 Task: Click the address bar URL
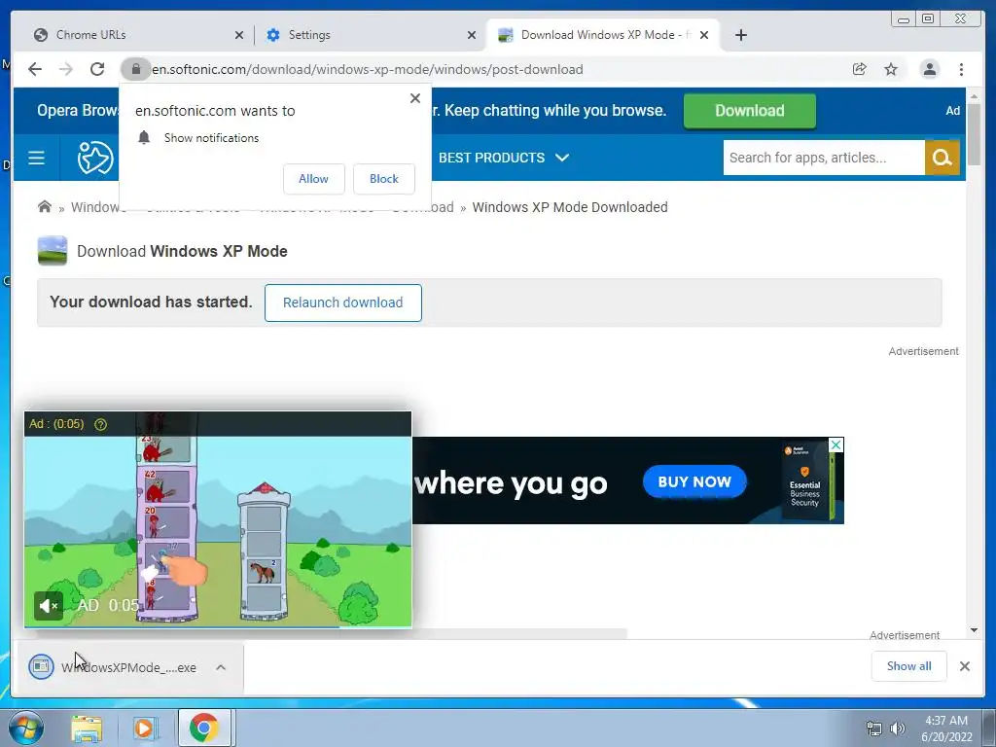tap(367, 69)
